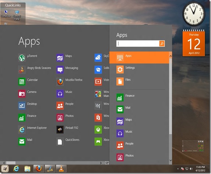Click Apps list scroll right arrow

point(101,163)
